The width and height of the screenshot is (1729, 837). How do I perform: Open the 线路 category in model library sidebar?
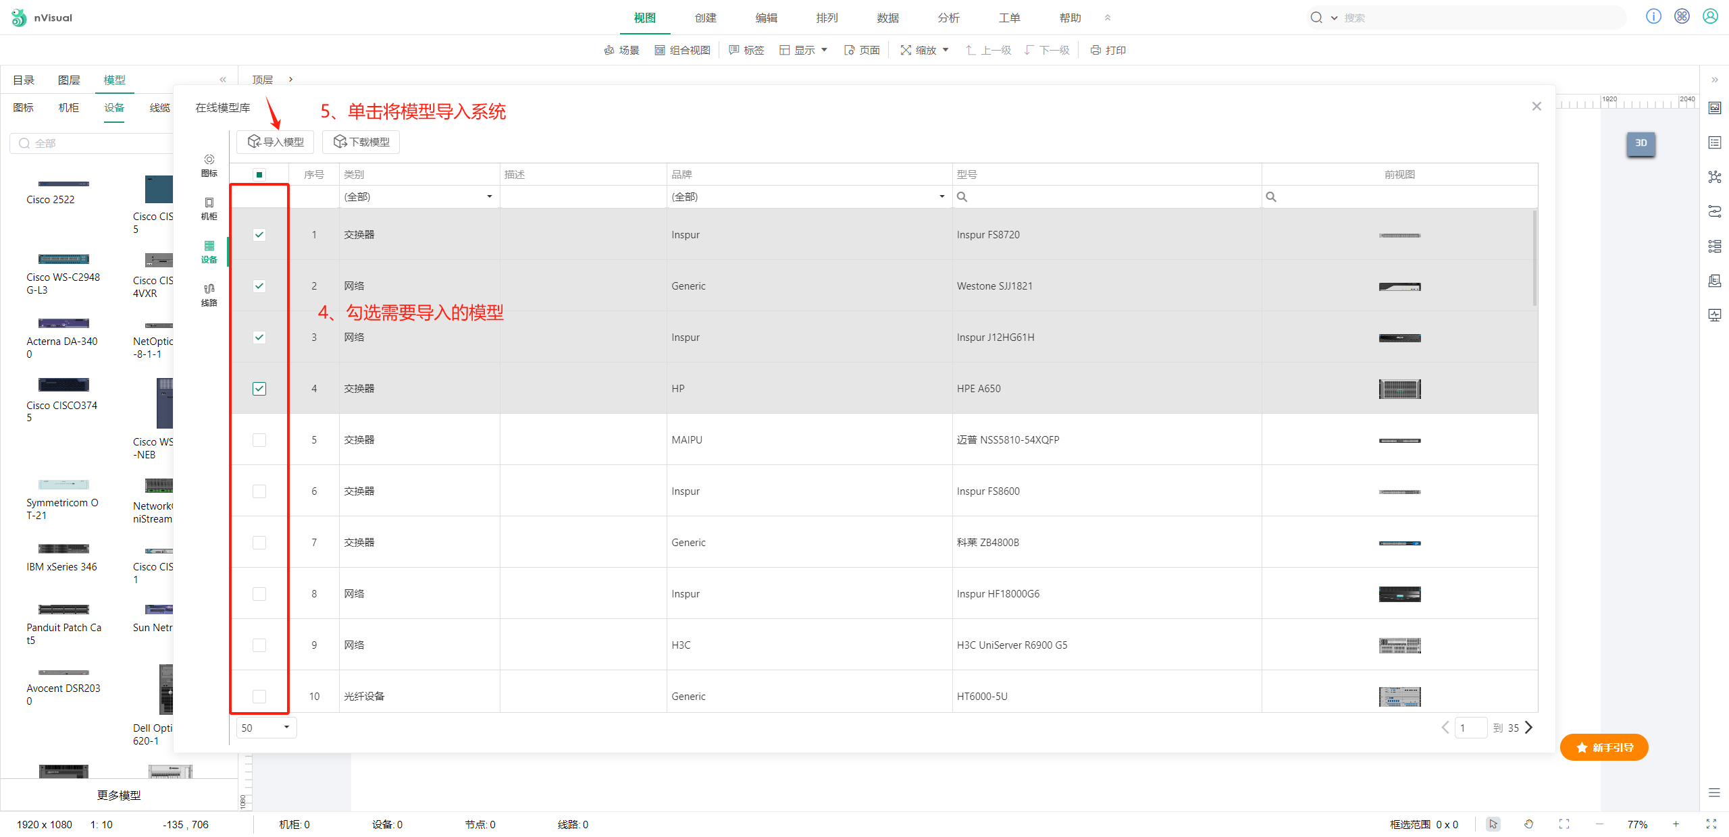[209, 294]
